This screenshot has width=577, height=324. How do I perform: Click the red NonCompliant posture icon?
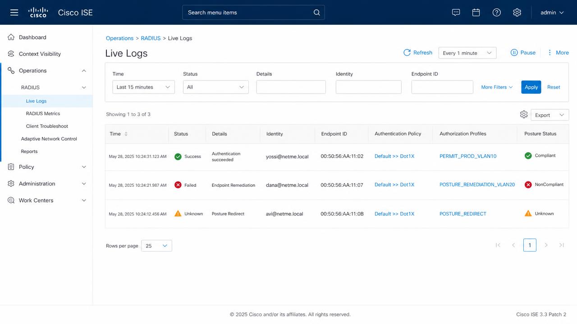[528, 184]
